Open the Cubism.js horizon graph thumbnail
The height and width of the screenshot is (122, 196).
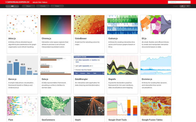point(122,25)
